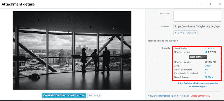The image size is (224, 101).
Task: Click Delete permanently link
Action: tap(200, 96)
